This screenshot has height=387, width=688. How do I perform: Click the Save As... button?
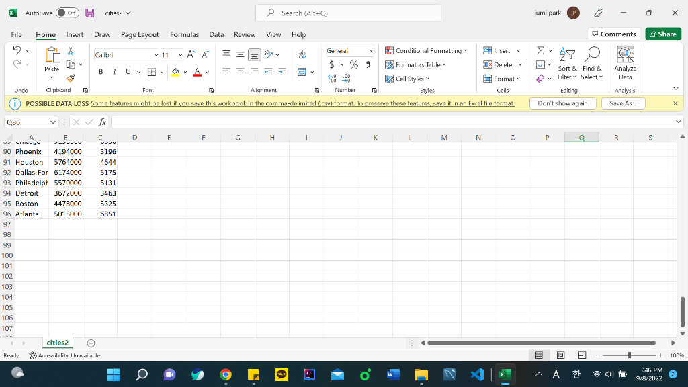(623, 103)
